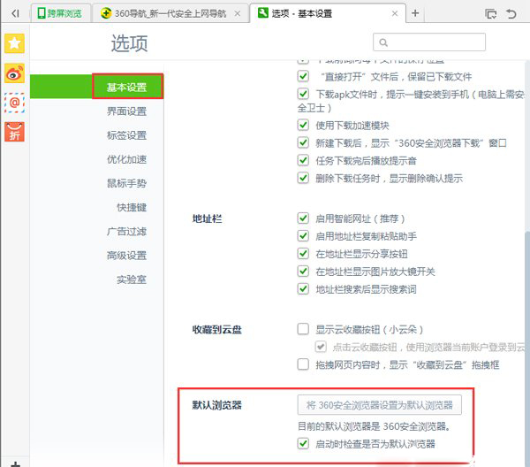The width and height of the screenshot is (530, 467).
Task: Toggle 新建下载后显示下载窗口 checkbox
Action: [x=303, y=142]
